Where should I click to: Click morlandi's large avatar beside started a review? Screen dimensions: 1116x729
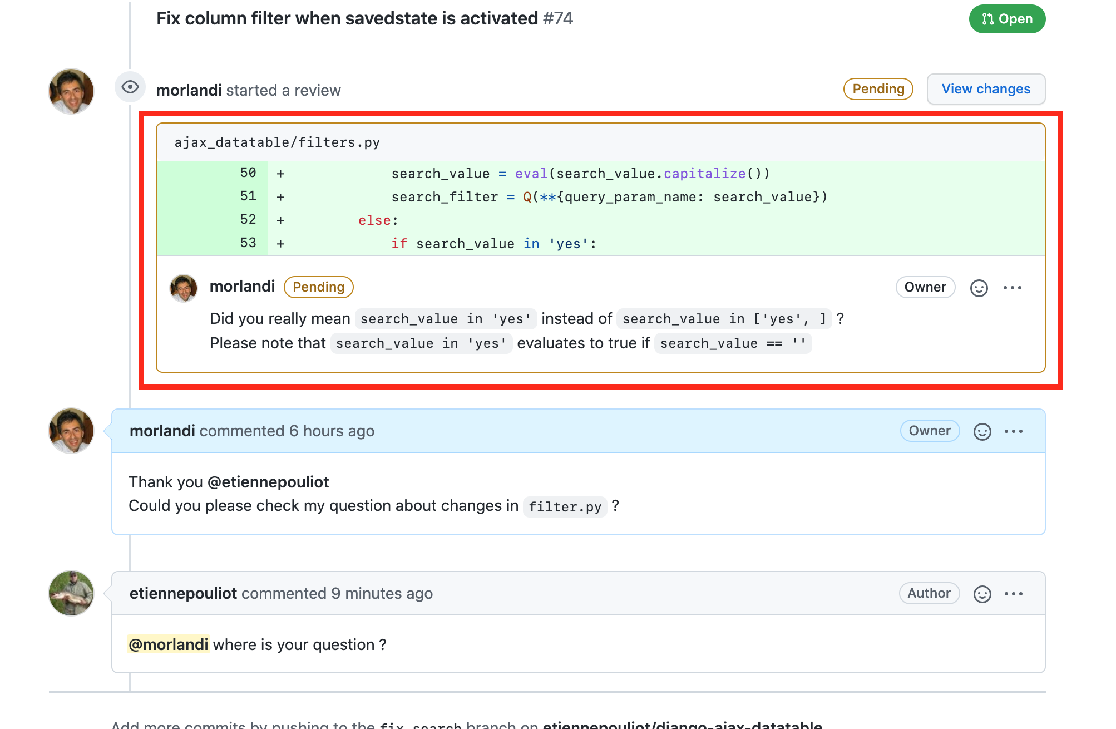click(x=71, y=91)
